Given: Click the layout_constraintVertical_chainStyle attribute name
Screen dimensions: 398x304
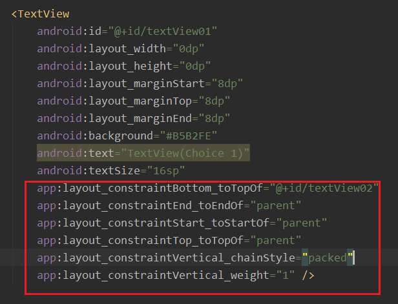Looking at the screenshot, I should pyautogui.click(x=166, y=258).
